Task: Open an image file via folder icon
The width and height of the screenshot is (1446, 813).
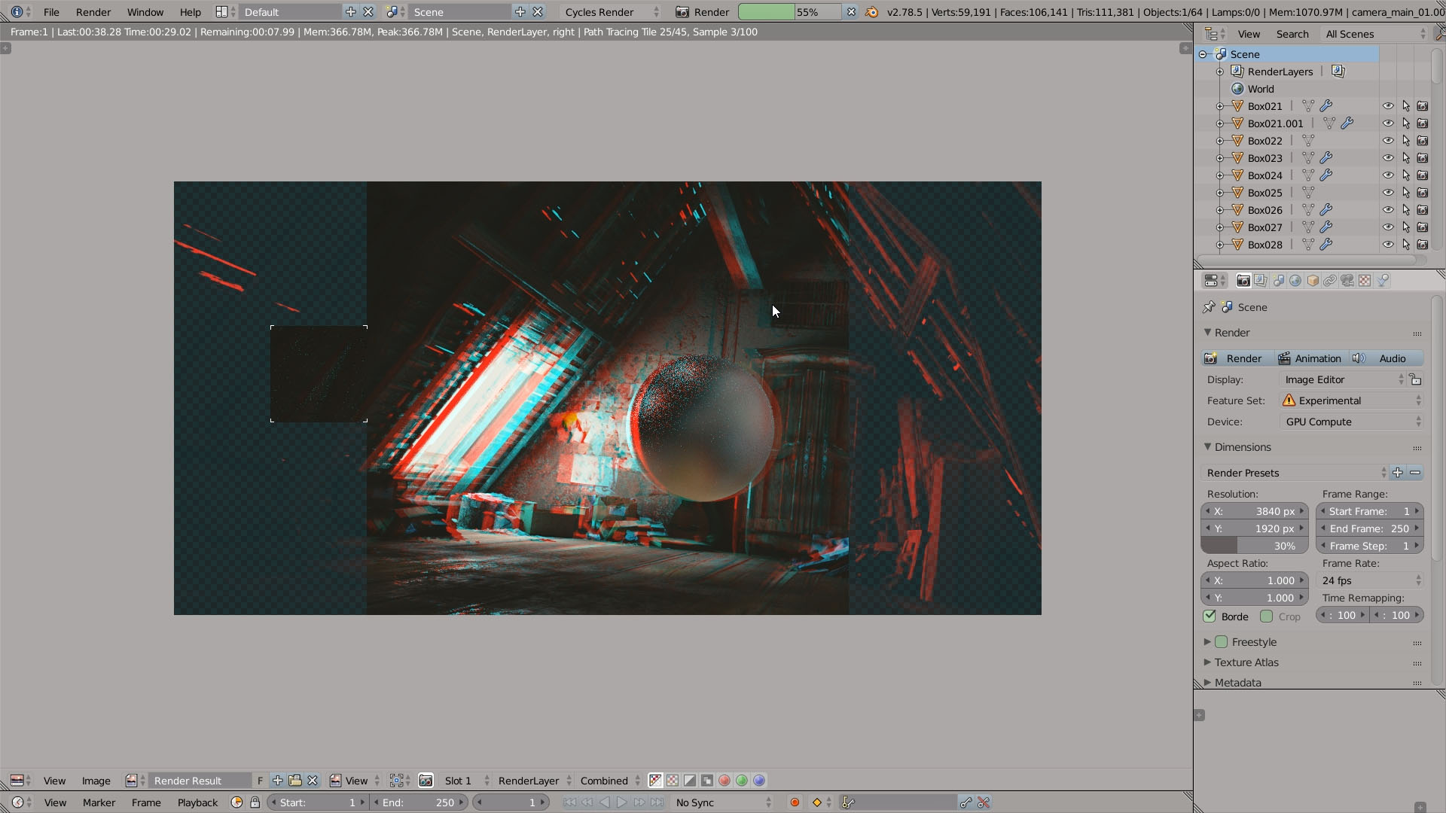Action: point(295,781)
